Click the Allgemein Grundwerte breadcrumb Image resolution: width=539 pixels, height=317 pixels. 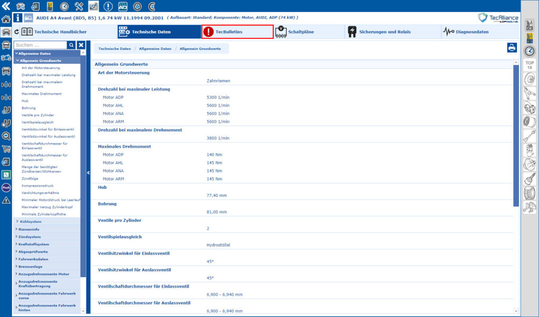coord(200,49)
